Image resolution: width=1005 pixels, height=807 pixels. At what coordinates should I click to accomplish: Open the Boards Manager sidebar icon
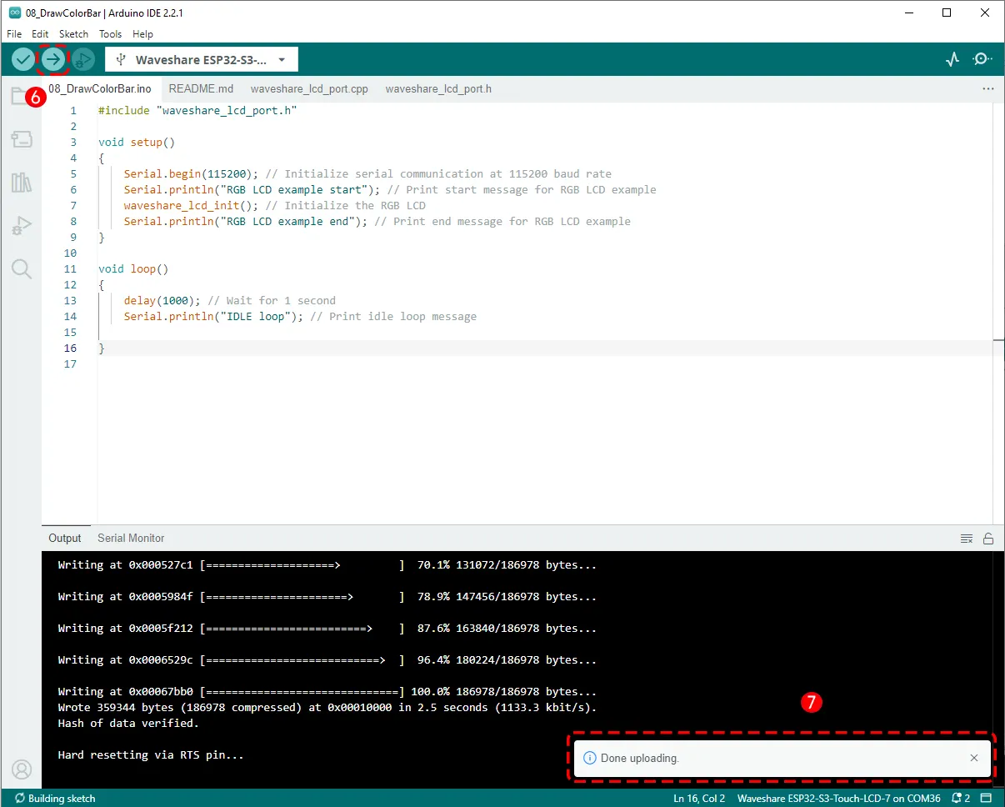pyautogui.click(x=22, y=139)
